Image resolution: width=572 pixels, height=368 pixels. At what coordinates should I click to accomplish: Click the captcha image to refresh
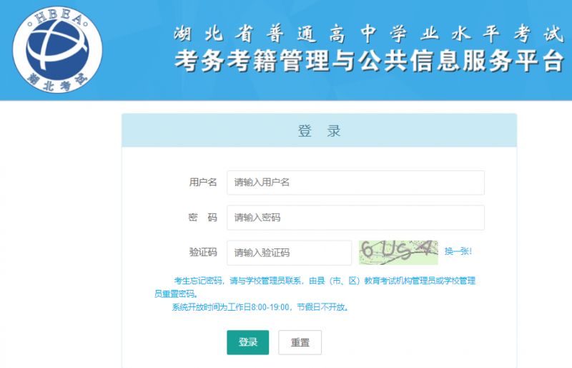(398, 252)
